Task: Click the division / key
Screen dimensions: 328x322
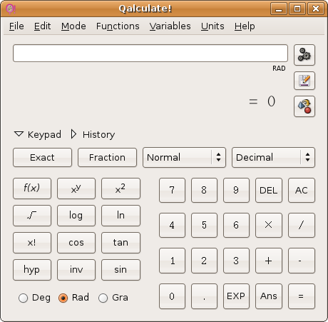Action: 302,225
